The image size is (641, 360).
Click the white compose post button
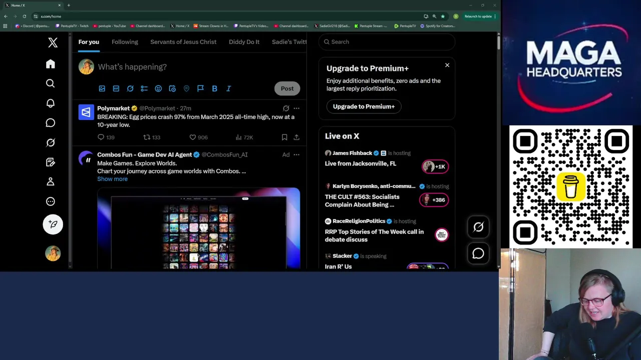[x=53, y=224]
